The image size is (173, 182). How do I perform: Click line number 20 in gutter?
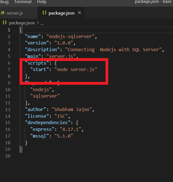click(8, 156)
